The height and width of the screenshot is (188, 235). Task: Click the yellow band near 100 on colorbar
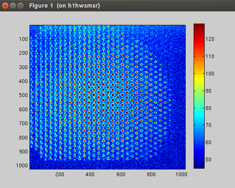(199, 76)
